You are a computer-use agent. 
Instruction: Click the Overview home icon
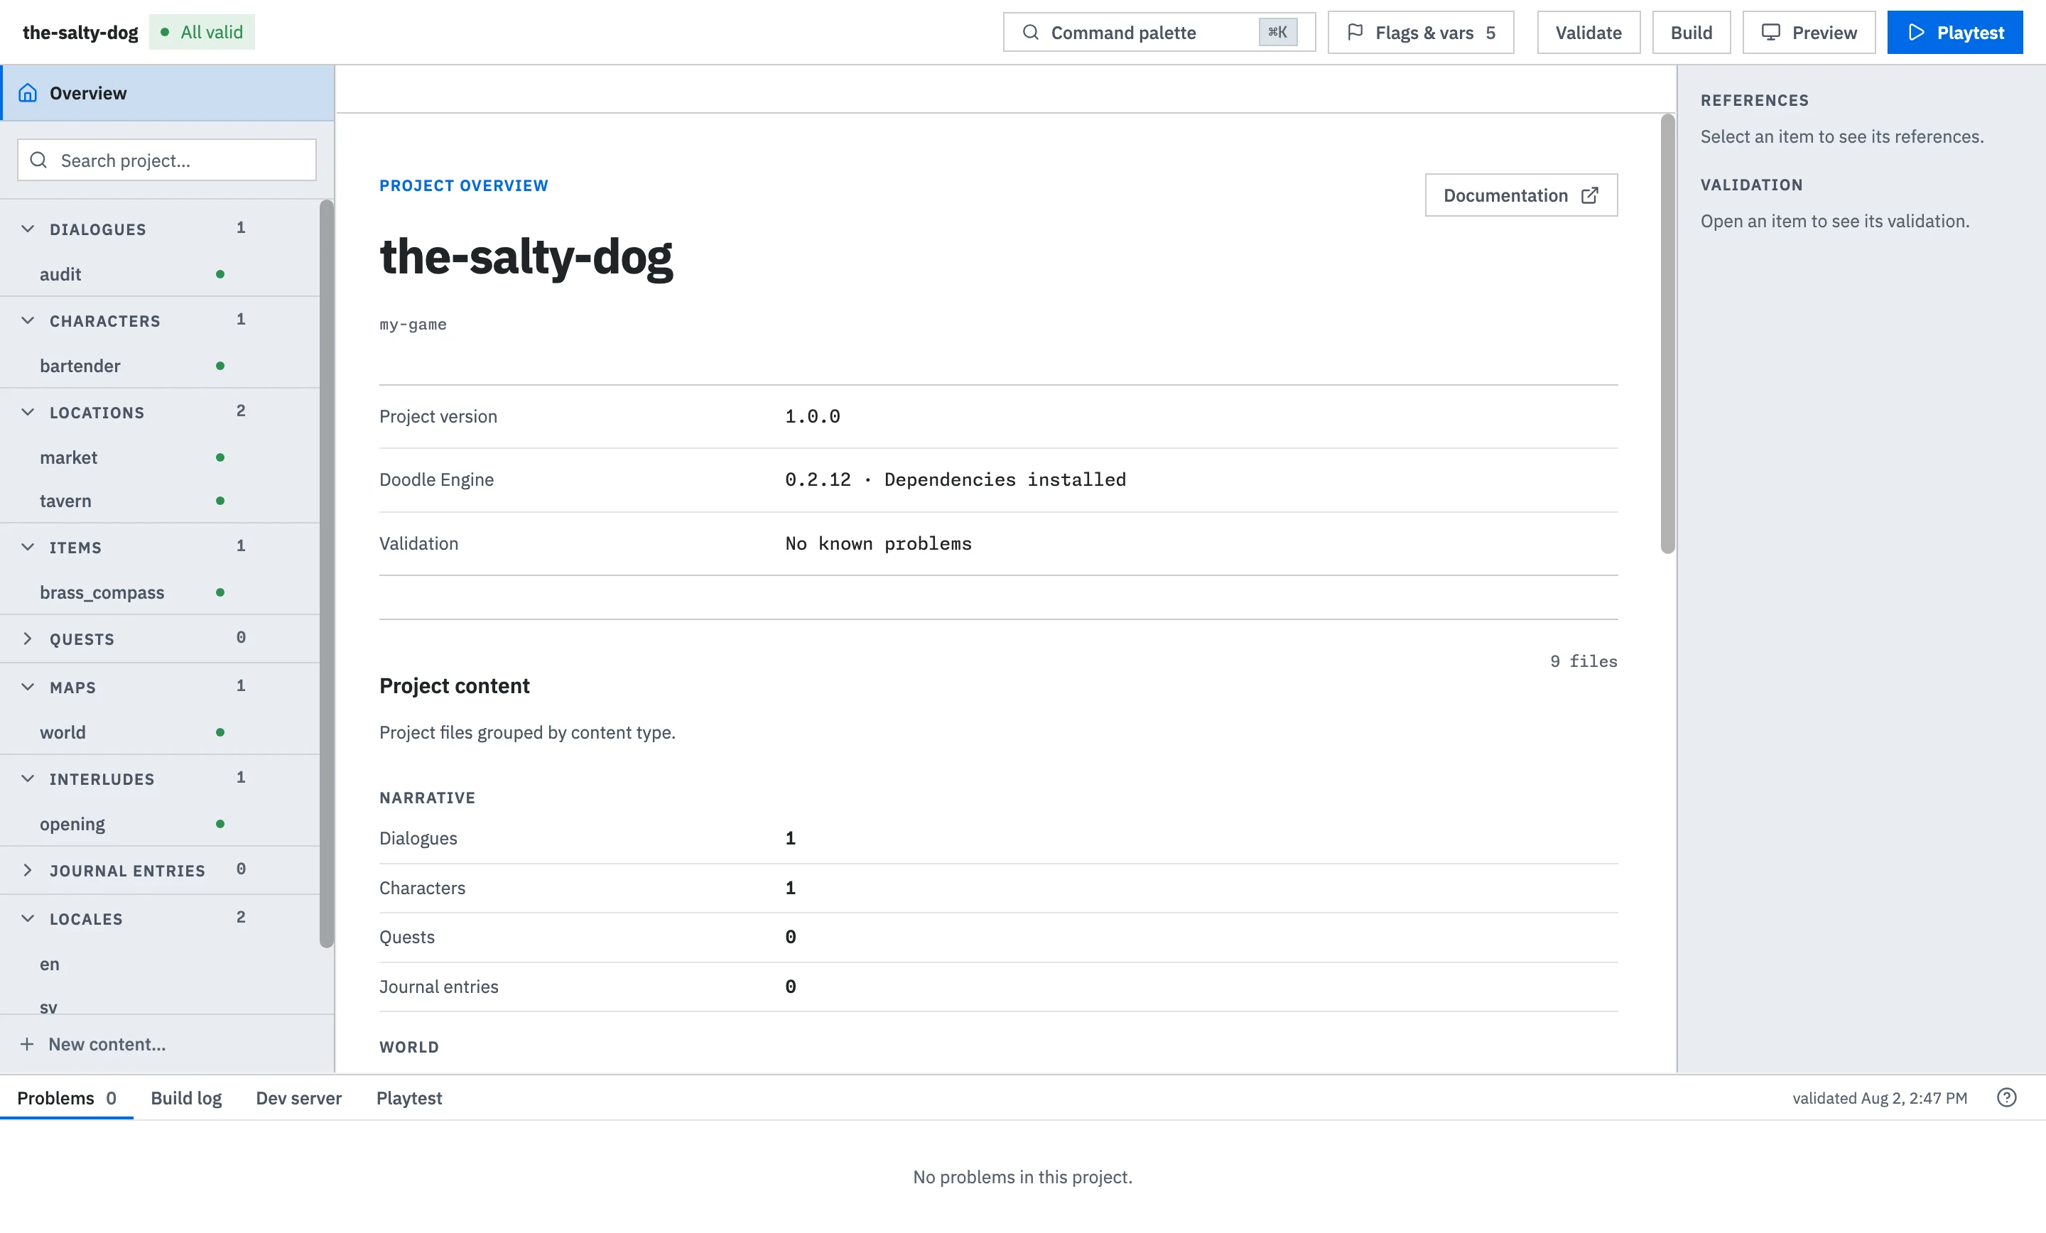pos(28,93)
